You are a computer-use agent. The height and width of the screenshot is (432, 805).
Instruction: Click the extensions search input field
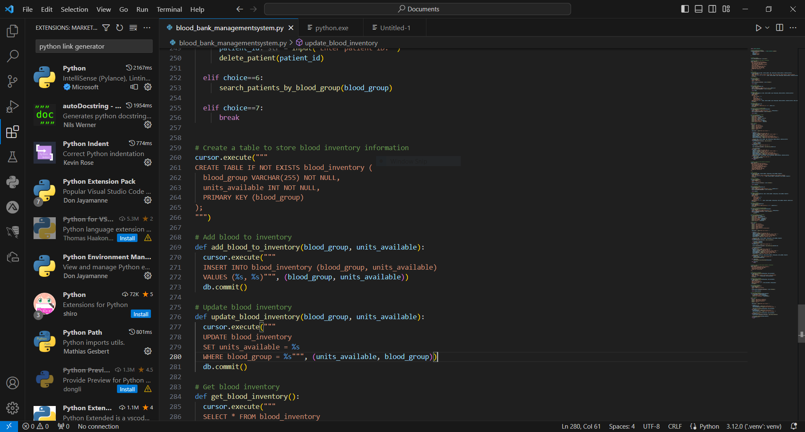[94, 46]
